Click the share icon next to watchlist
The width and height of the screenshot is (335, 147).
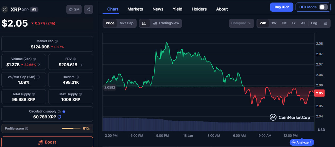pos(88,9)
